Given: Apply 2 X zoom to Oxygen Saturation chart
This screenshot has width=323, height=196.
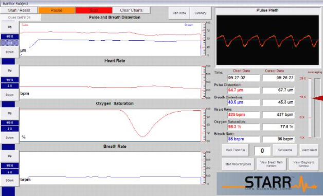Looking at the screenshot, I should [10, 129].
